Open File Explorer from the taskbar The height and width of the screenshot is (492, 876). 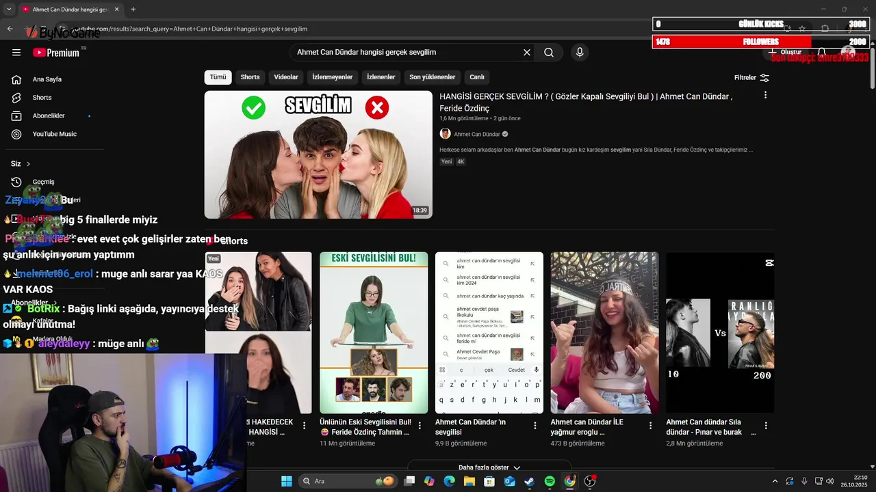pos(469,481)
